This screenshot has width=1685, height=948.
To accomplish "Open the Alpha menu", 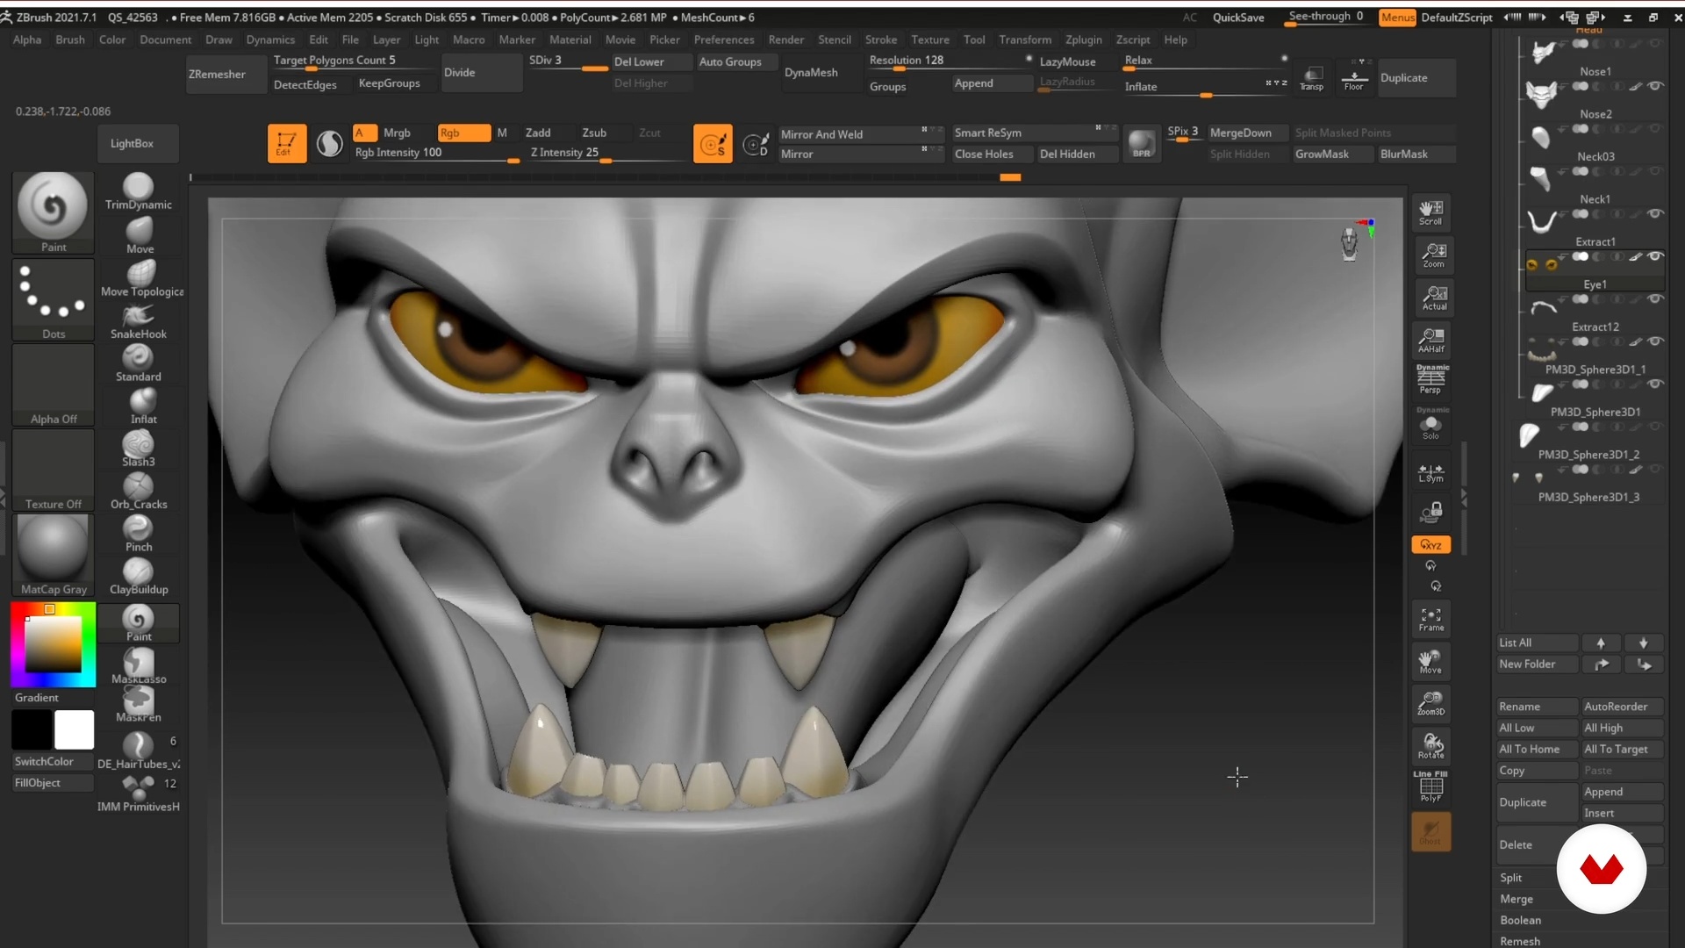I will point(27,39).
